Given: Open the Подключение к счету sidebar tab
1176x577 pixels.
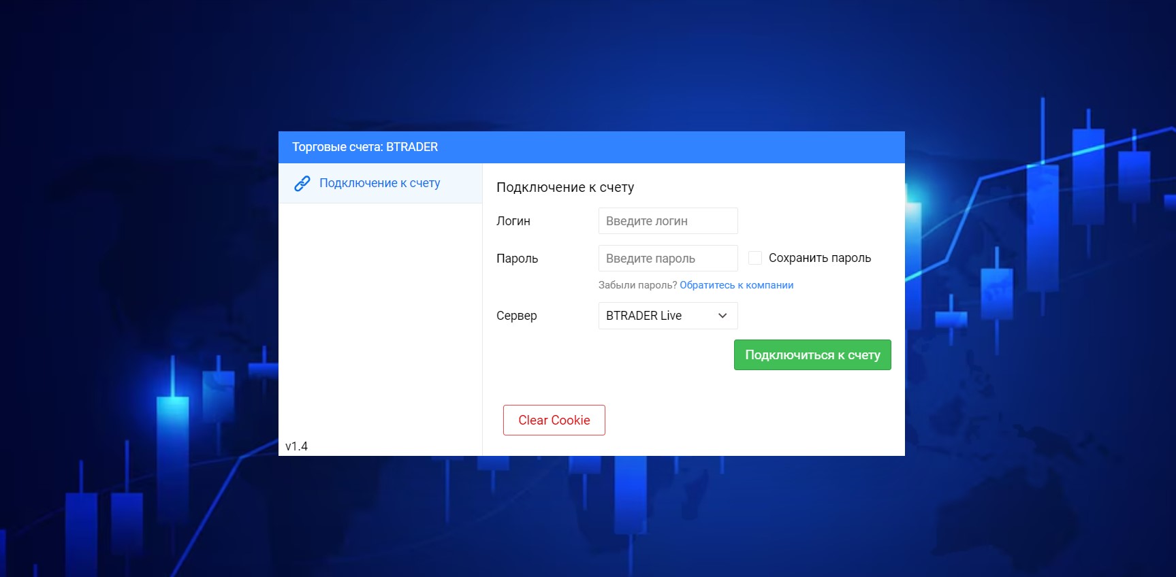Looking at the screenshot, I should [x=380, y=183].
